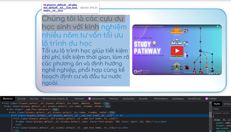Toggle flex badge on Index__aboutUs div

(107, 104)
